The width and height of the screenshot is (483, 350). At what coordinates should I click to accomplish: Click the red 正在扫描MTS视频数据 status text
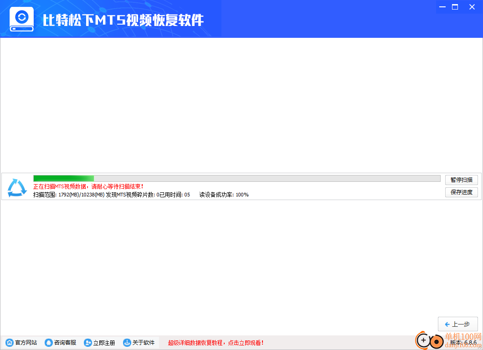tap(88, 187)
